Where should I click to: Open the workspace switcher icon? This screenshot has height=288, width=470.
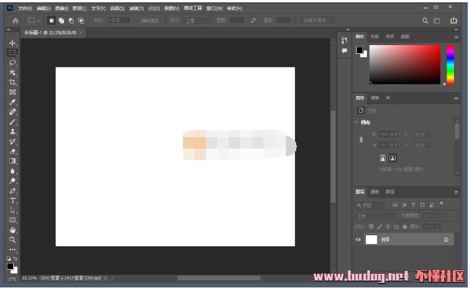(436, 21)
